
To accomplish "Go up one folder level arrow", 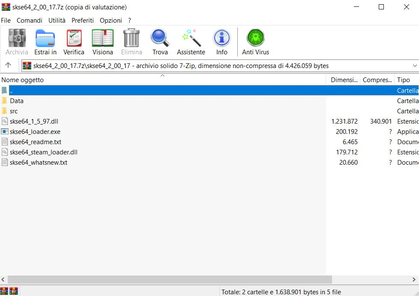I will 8,65.
